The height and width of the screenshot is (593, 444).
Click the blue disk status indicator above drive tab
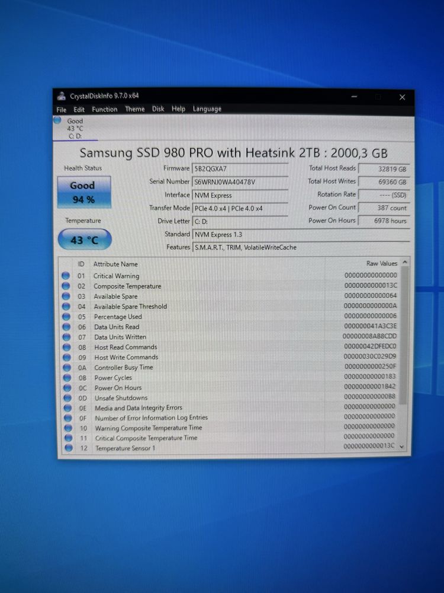(57, 120)
